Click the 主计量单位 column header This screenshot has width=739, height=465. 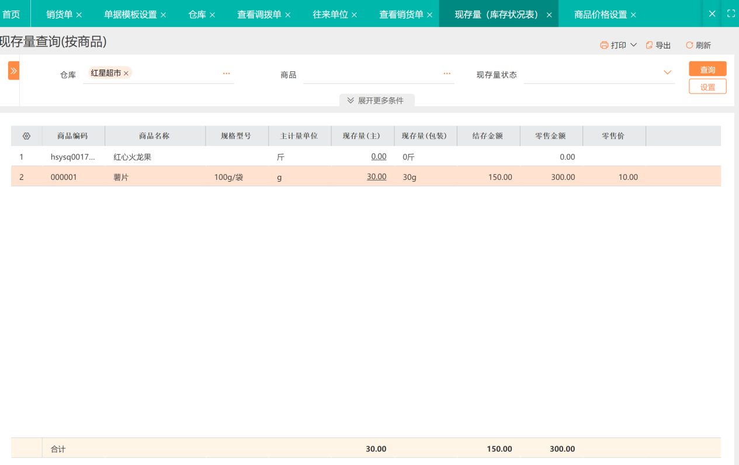tap(299, 136)
